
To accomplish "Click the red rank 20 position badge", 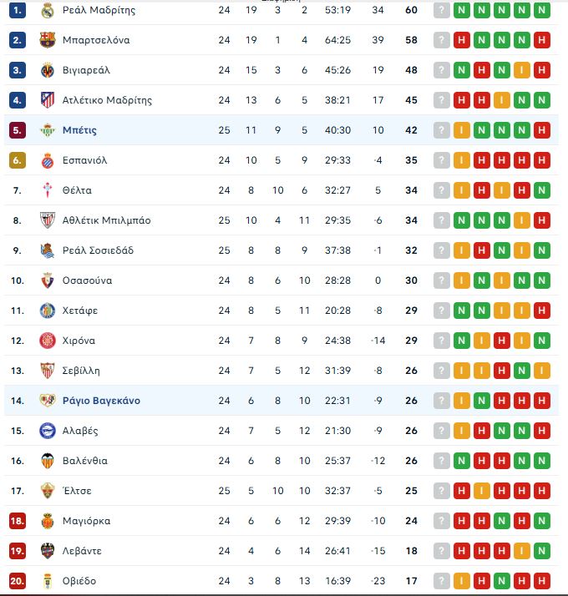I will [18, 581].
